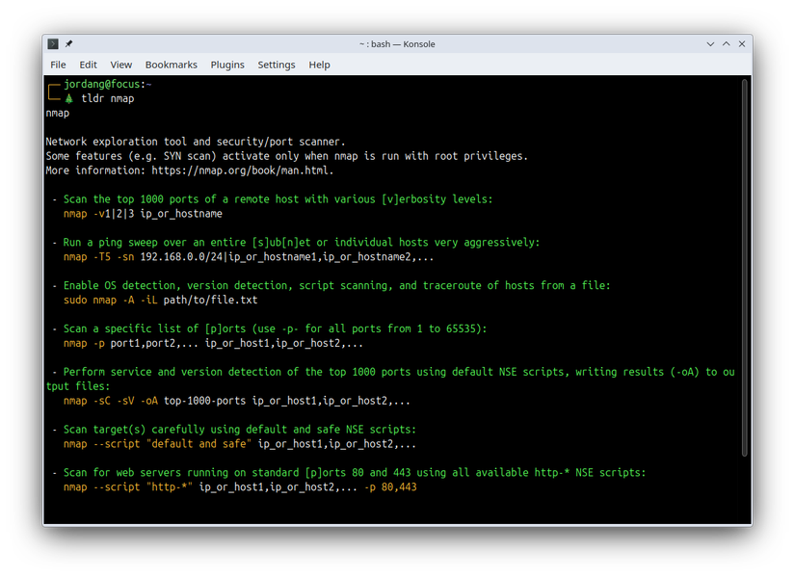Click the Konsole terminal icon in title bar
The image size is (795, 577).
[x=53, y=44]
